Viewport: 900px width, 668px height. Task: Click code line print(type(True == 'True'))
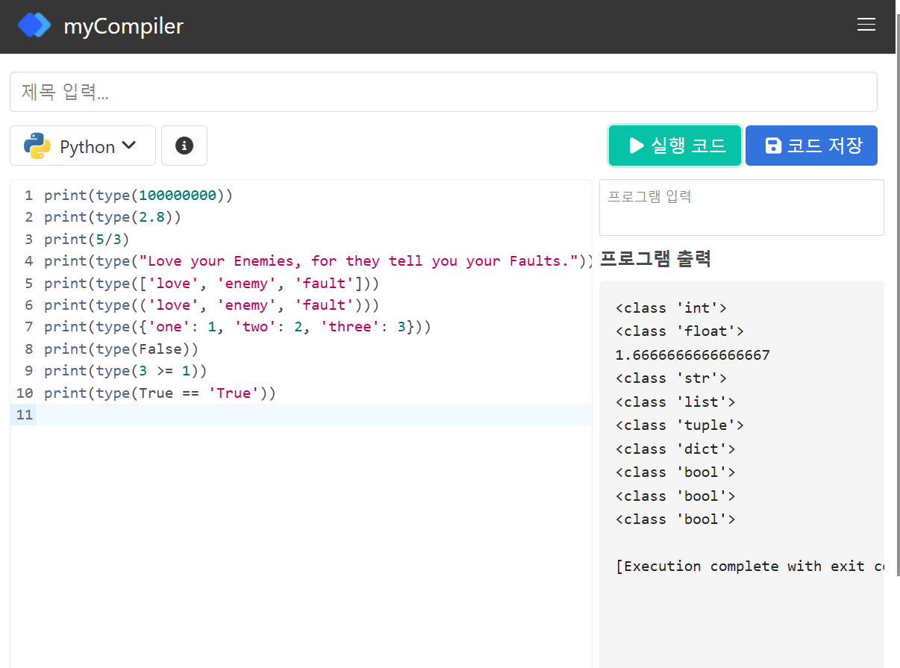click(x=160, y=393)
